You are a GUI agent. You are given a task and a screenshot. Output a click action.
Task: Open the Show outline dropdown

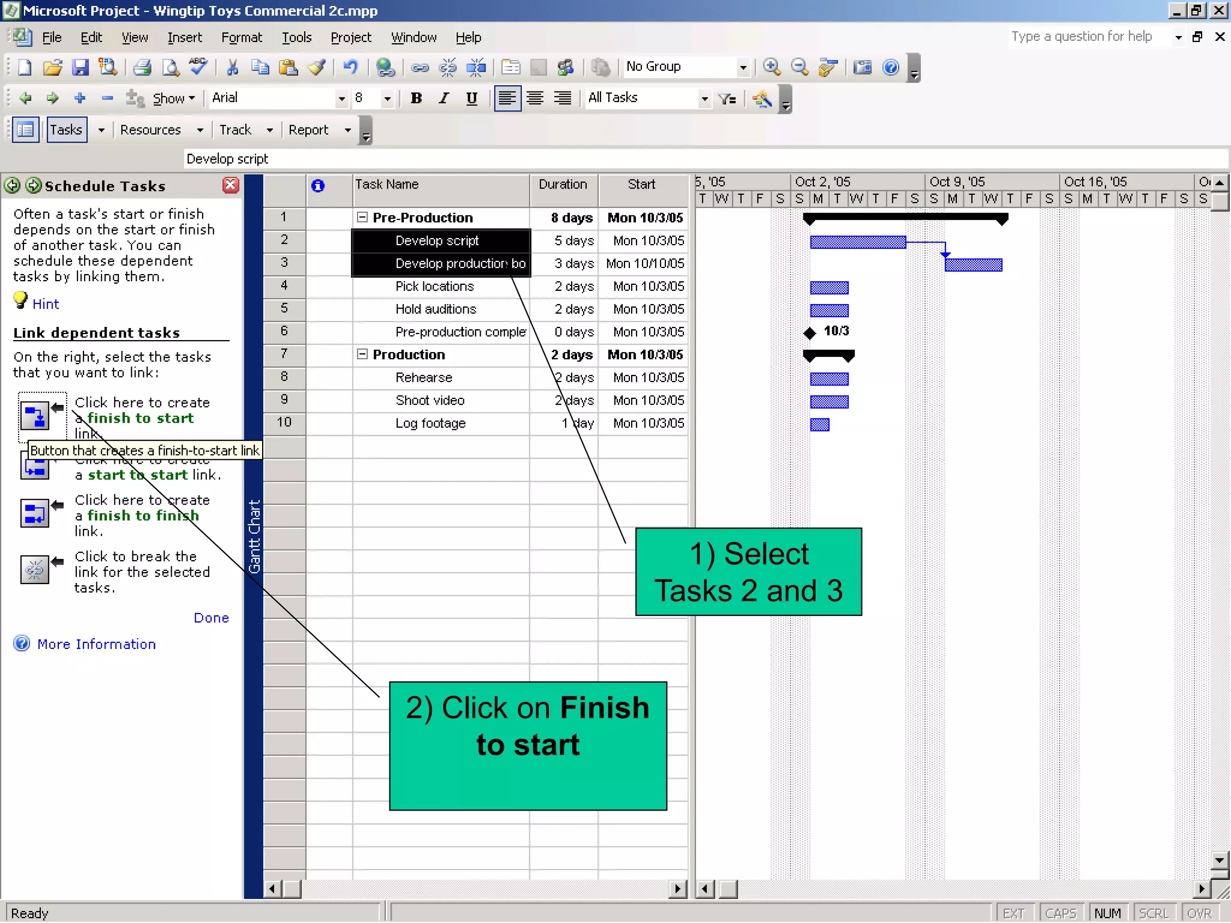174,99
